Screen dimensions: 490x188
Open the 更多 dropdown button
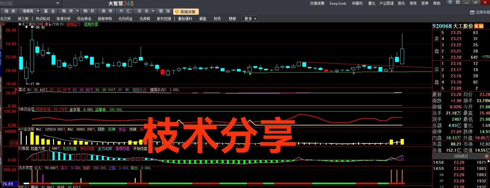pyautogui.click(x=250, y=19)
